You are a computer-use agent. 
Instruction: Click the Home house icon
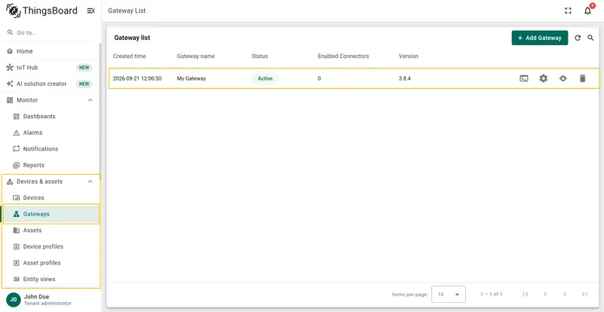pos(10,51)
